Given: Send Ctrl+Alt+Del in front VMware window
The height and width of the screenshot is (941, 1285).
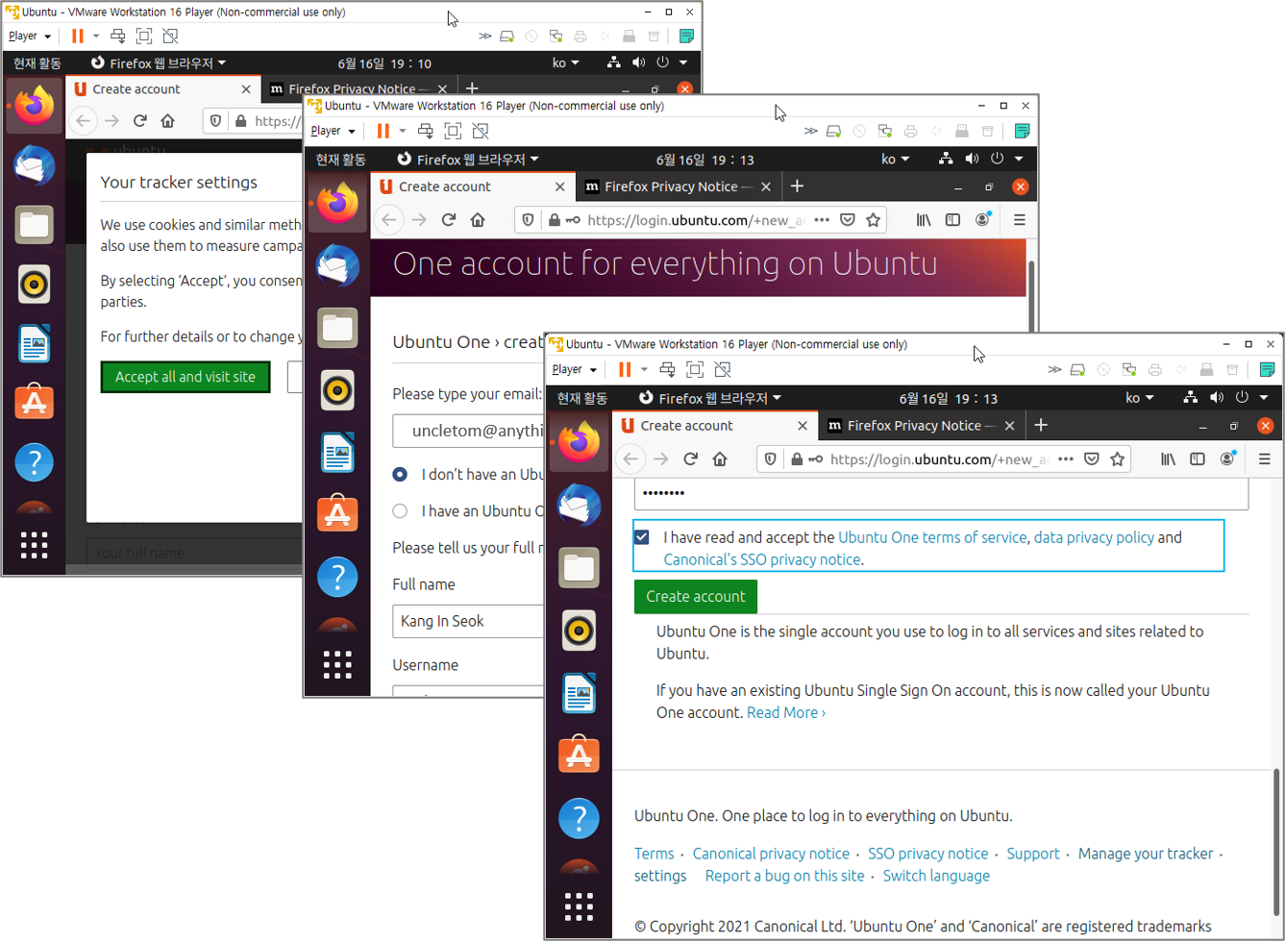Looking at the screenshot, I should coord(667,369).
